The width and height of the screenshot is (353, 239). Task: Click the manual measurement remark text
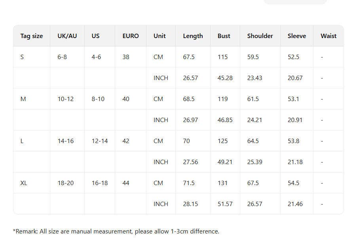click(x=116, y=231)
